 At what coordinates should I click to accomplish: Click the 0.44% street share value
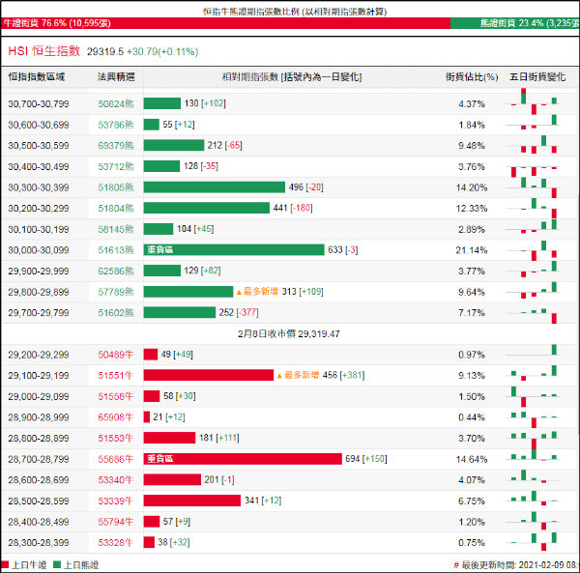(x=472, y=417)
